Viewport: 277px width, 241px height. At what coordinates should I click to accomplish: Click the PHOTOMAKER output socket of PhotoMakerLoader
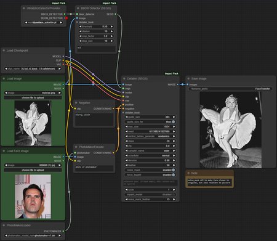[63, 231]
